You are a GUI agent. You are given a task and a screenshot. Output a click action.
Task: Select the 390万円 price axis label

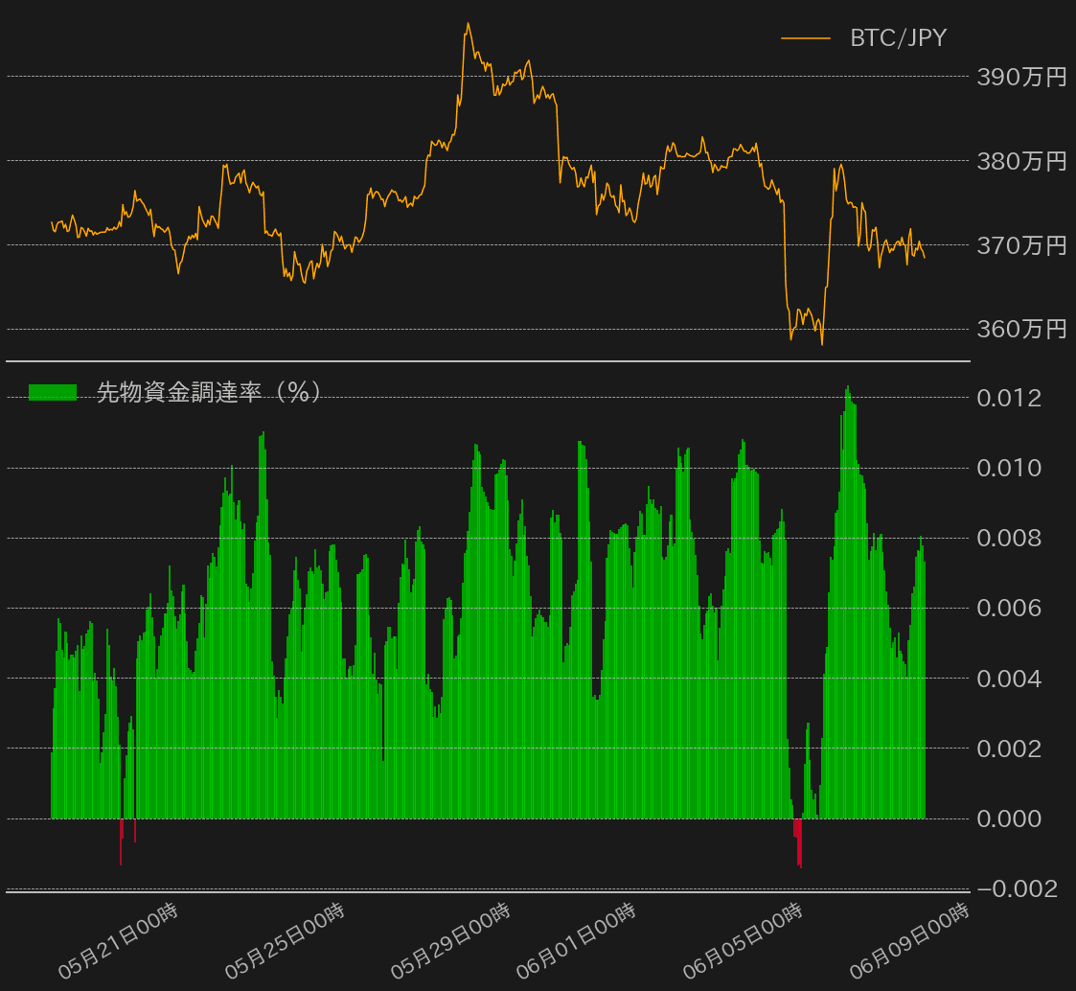click(1021, 77)
